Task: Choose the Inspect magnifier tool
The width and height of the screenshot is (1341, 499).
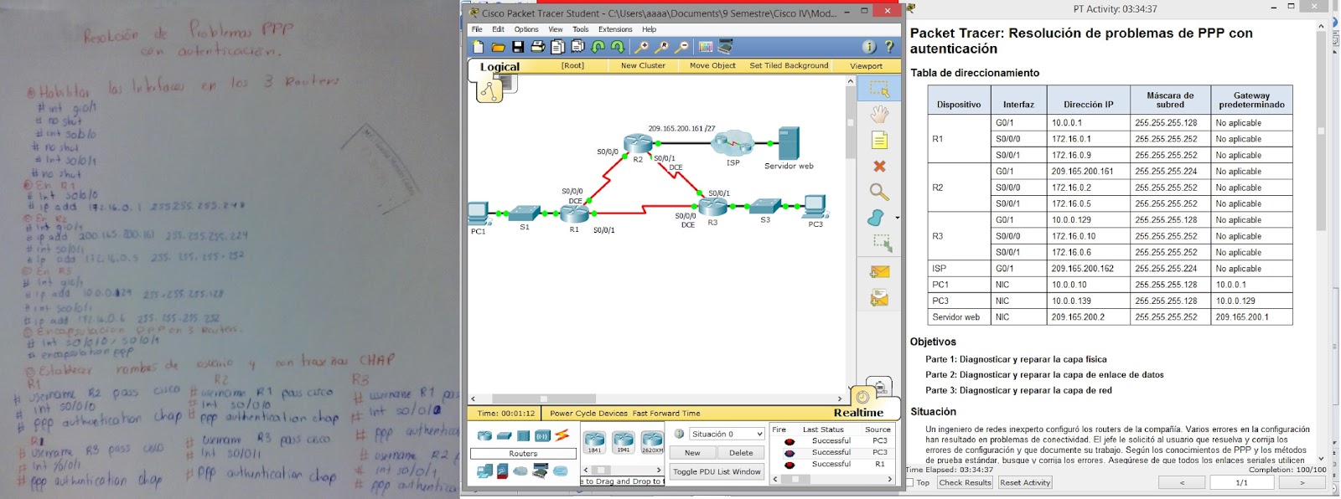Action: (879, 192)
